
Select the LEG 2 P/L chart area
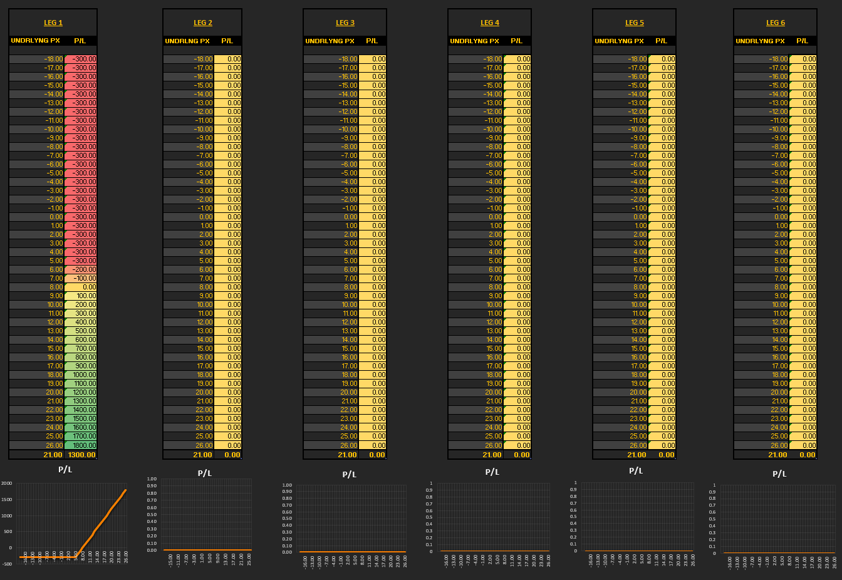click(x=206, y=515)
